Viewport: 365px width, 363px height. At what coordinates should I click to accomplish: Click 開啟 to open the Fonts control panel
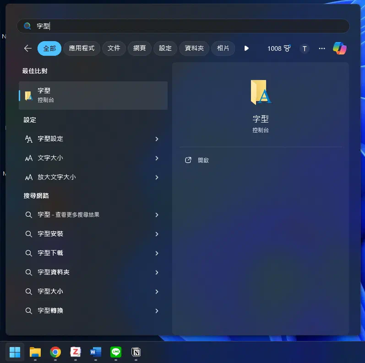[x=203, y=160]
